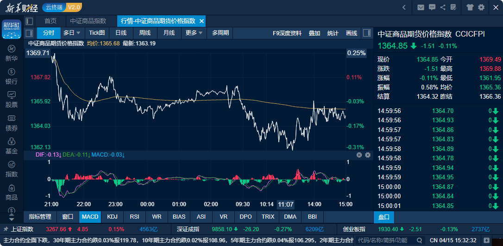Click the 指标管理 button
Screen dimensions: 503x246
point(40,216)
